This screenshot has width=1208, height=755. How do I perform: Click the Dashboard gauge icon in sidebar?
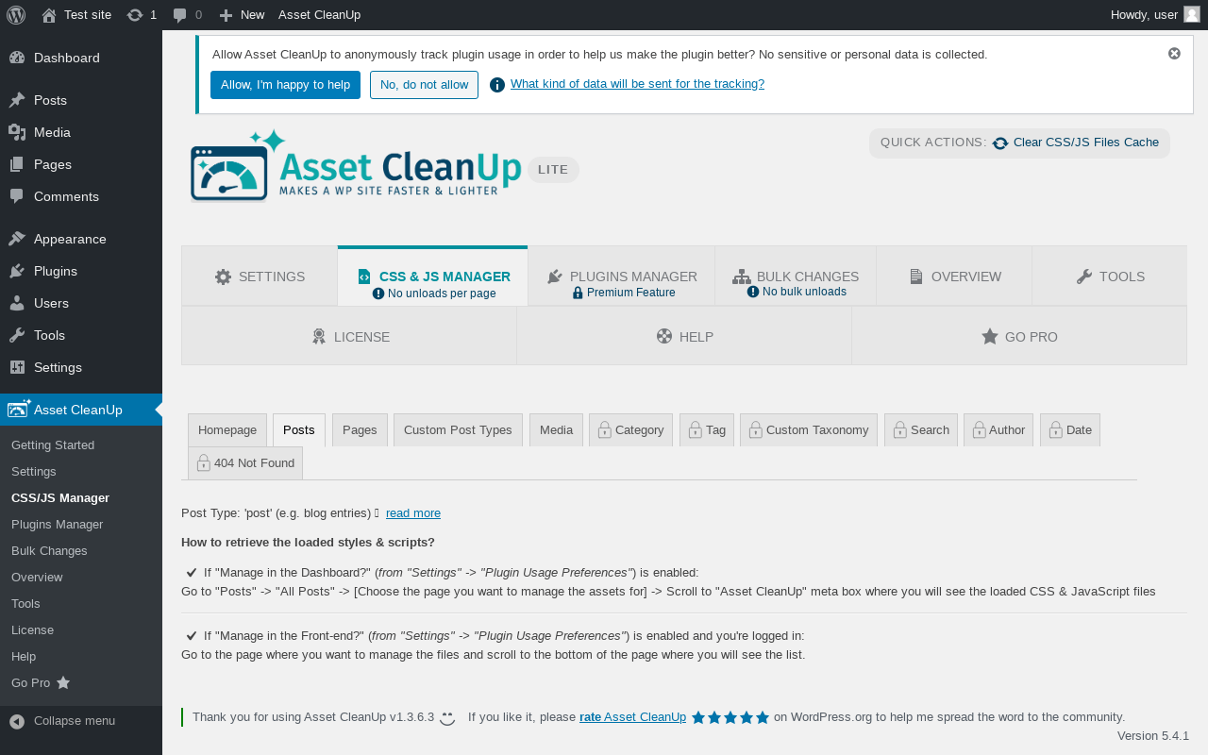[x=17, y=58]
